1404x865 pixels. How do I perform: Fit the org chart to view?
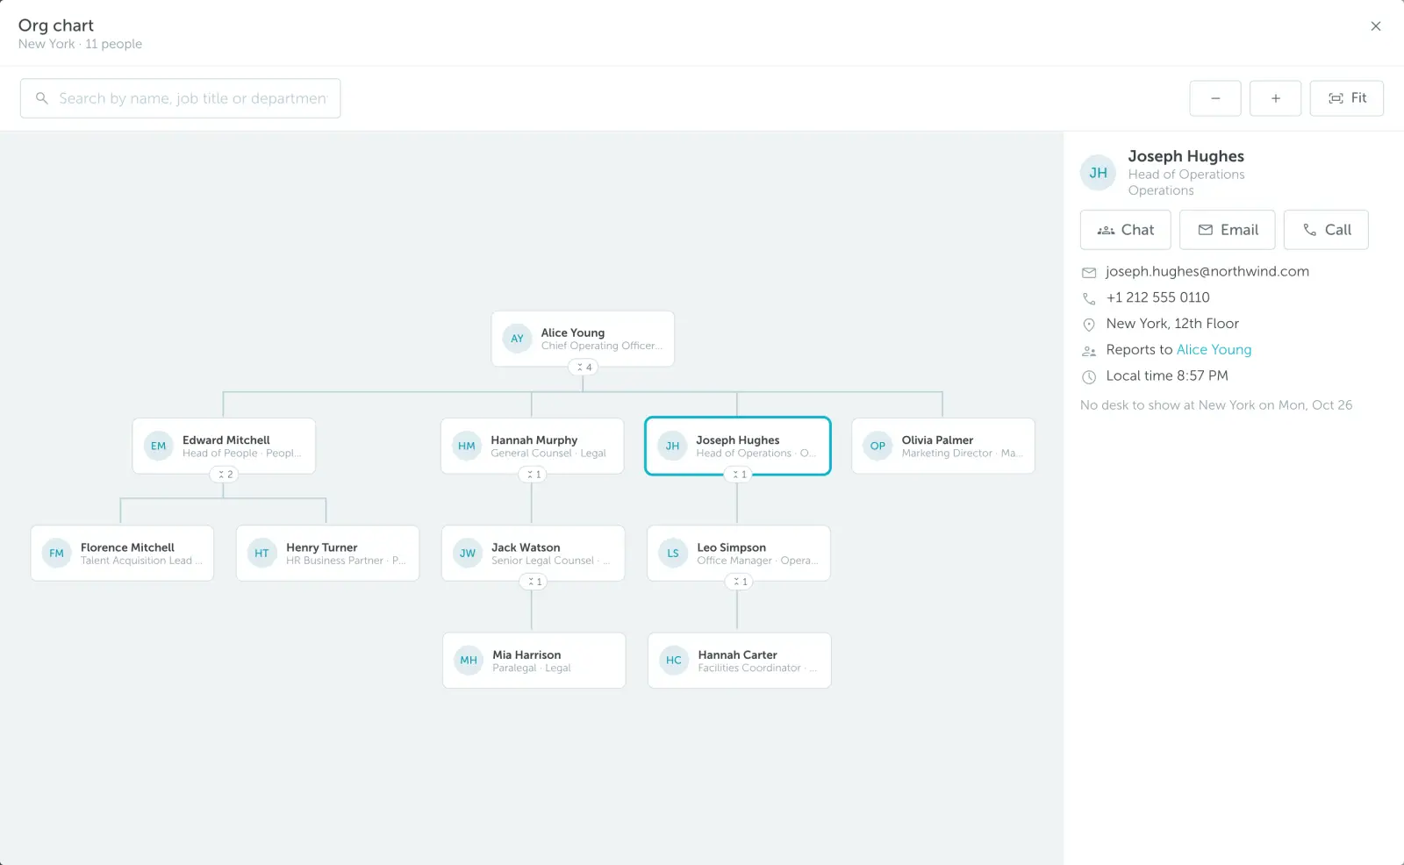[1347, 98]
